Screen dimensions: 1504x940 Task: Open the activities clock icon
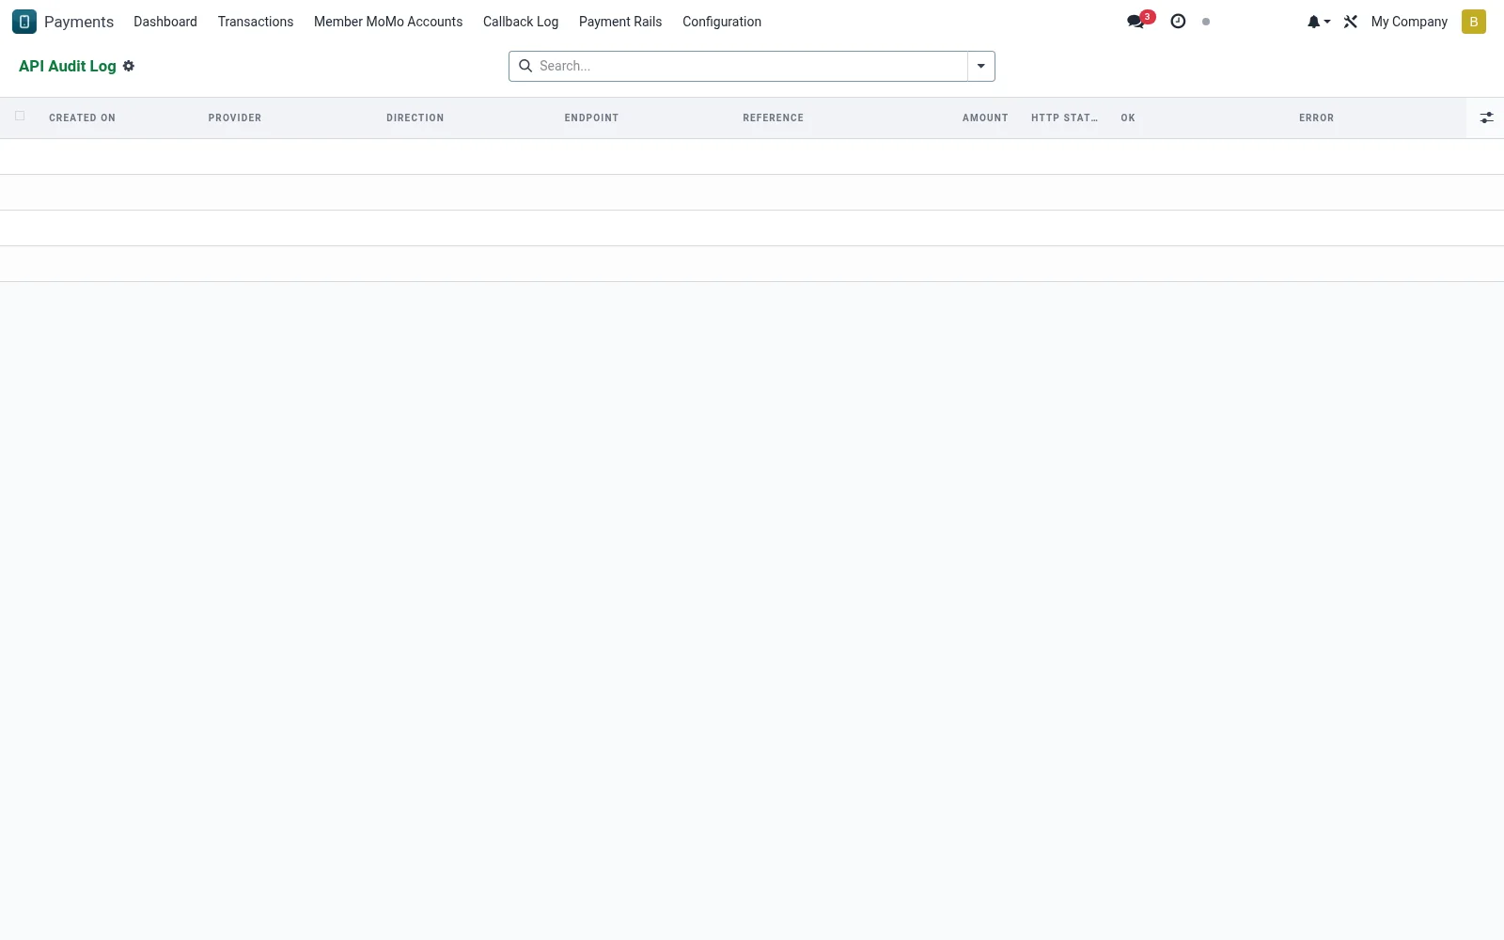(1178, 22)
